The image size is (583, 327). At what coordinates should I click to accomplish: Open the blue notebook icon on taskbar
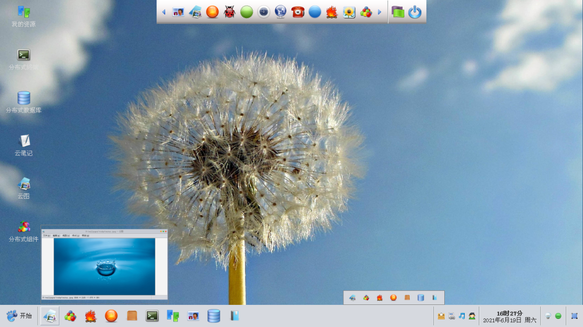click(x=234, y=316)
